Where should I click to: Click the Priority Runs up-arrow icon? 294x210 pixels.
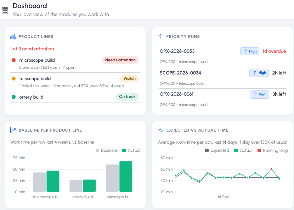(161, 37)
